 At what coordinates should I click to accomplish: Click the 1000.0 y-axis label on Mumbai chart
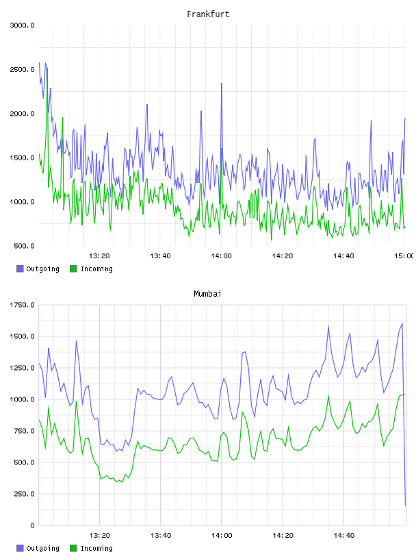(x=22, y=399)
